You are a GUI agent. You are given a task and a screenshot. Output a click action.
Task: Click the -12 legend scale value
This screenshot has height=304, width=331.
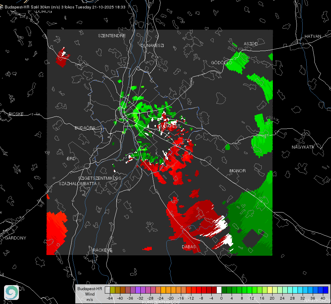191,298
